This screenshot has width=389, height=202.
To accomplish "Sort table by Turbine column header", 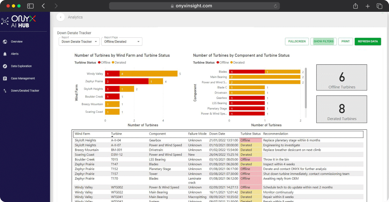I will point(116,134).
